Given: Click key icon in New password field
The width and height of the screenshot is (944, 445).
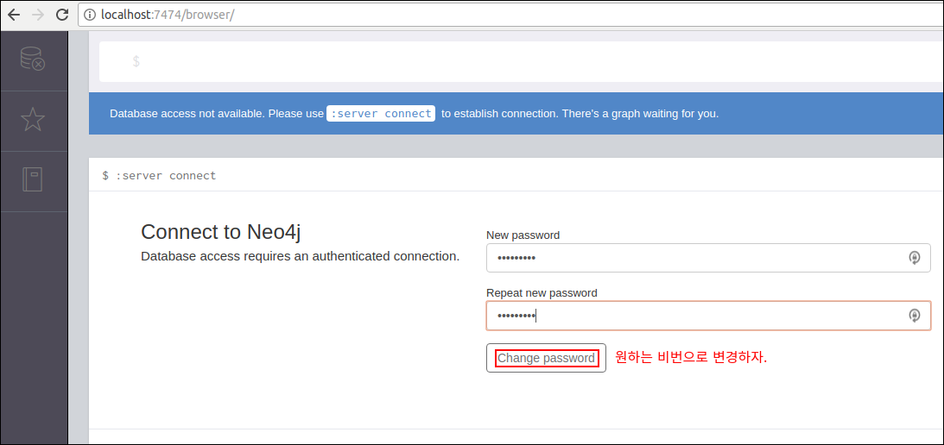Looking at the screenshot, I should [914, 258].
